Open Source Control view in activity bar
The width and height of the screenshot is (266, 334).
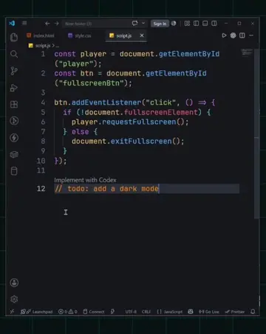14,71
